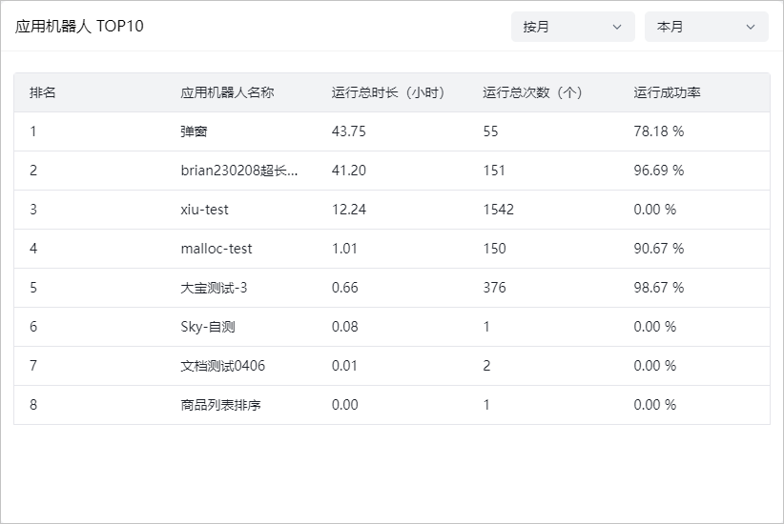Click the 排名 column header
784x524 pixels.
(43, 92)
